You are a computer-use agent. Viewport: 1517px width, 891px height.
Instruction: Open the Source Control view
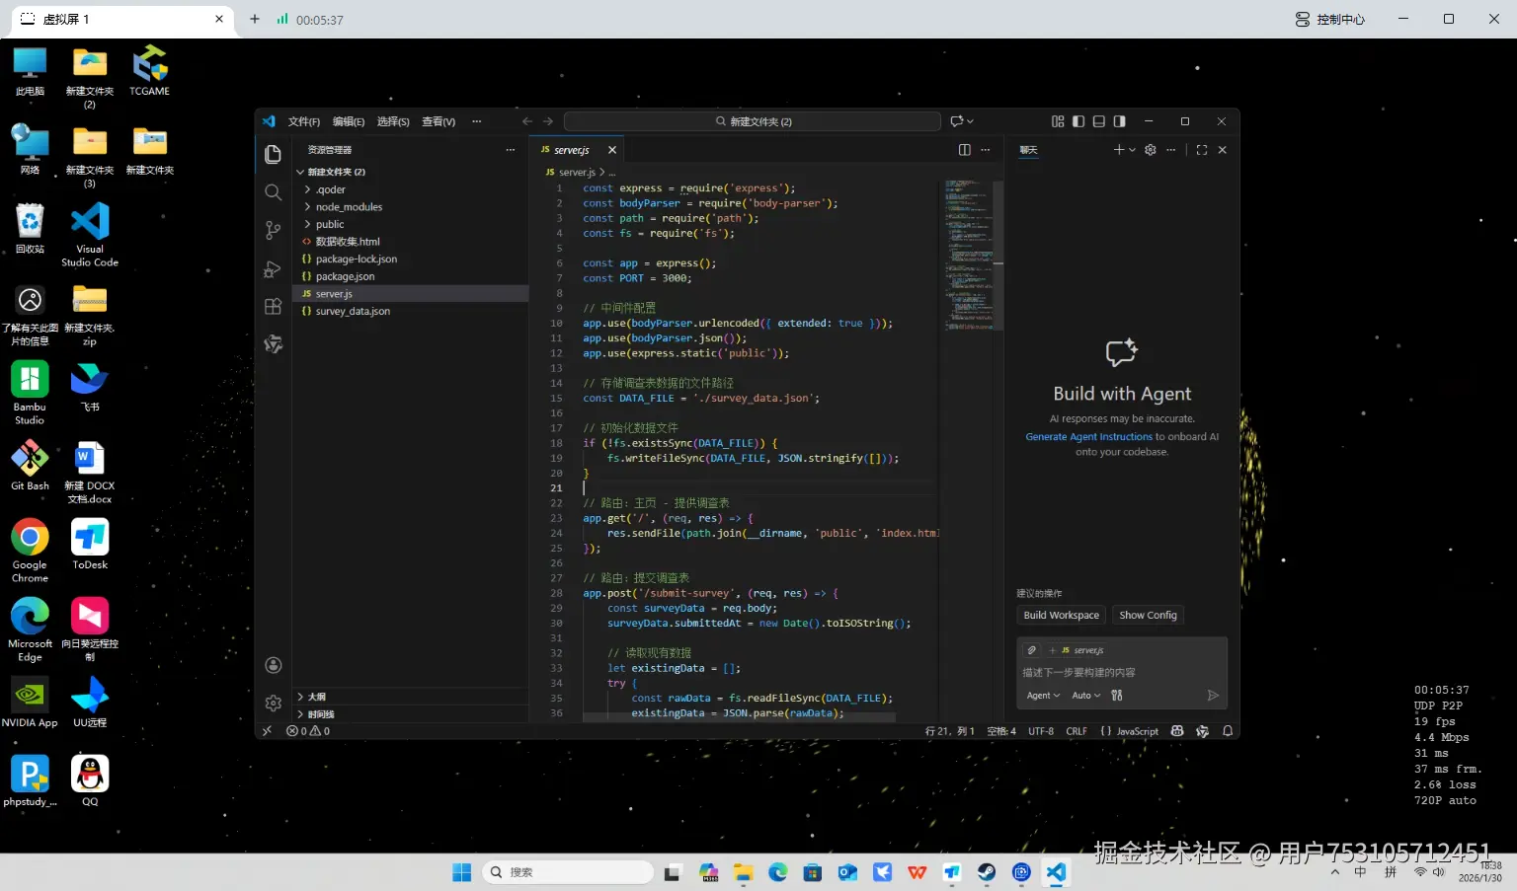pos(274,230)
